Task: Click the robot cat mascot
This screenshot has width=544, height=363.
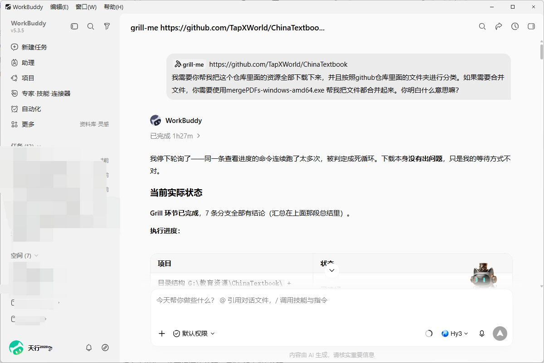Action: [483, 275]
